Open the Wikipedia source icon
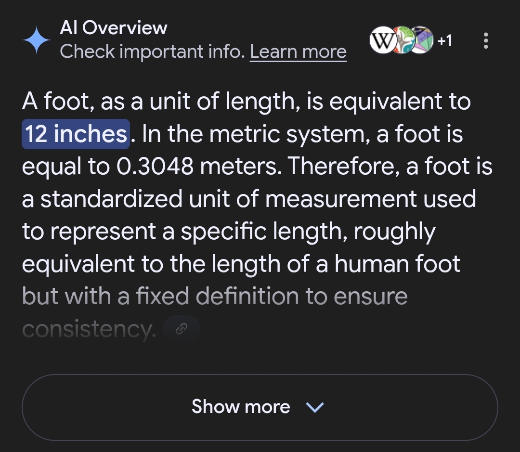The height and width of the screenshot is (452, 520). (x=383, y=40)
